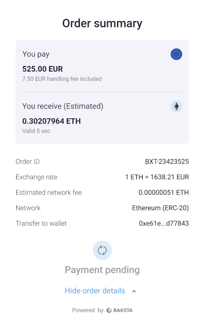
Task: Click the wallet address 0xe61e...d77843
Action: tap(164, 223)
